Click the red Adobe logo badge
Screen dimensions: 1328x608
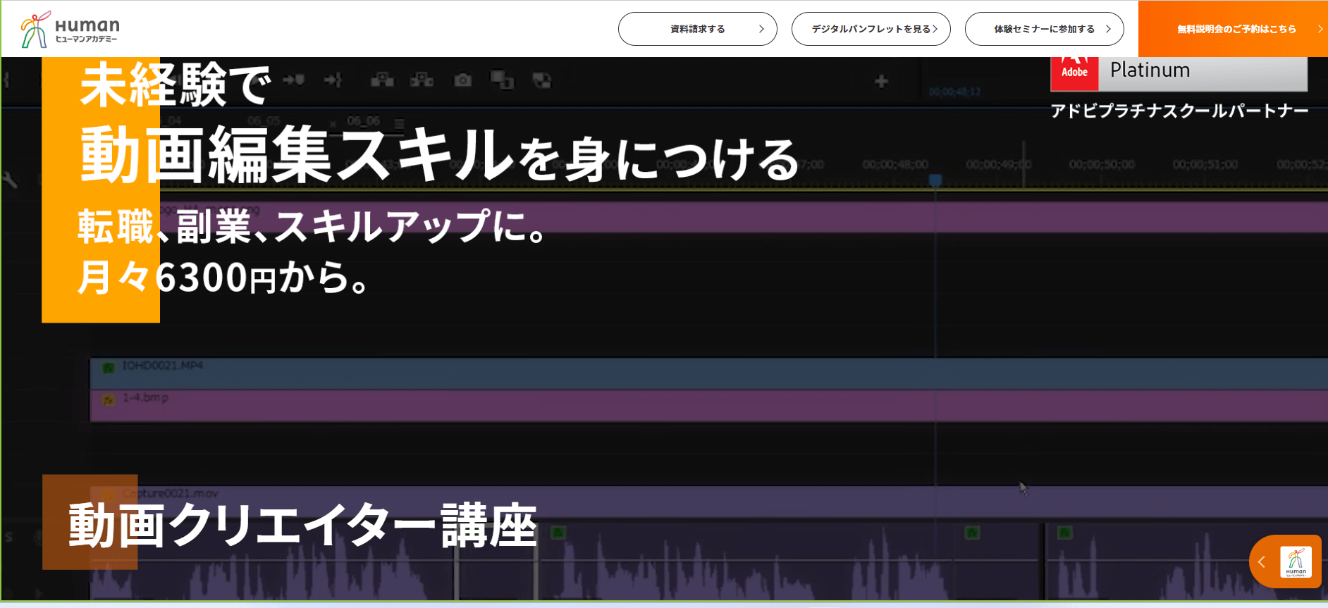click(1074, 72)
